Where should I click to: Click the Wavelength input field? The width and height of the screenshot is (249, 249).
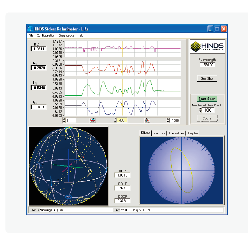[207, 65]
